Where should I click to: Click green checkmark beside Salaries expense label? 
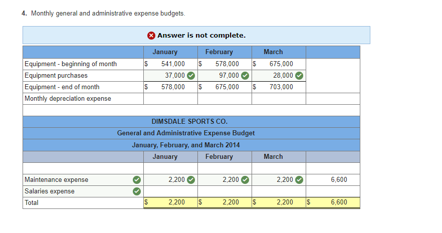click(x=137, y=191)
